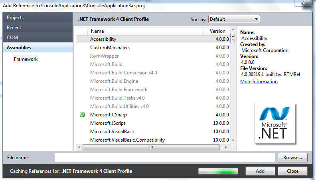Switch to the Recent tab
Screen dimensions: 316x180
38,28
